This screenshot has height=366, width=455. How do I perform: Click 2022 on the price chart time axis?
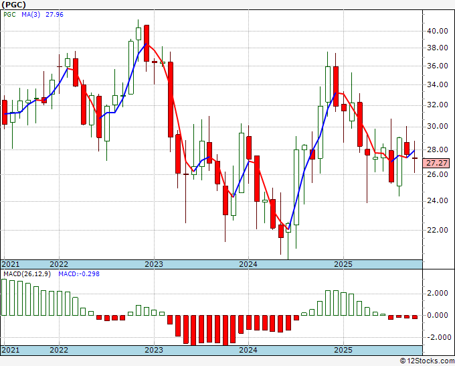pyautogui.click(x=59, y=264)
